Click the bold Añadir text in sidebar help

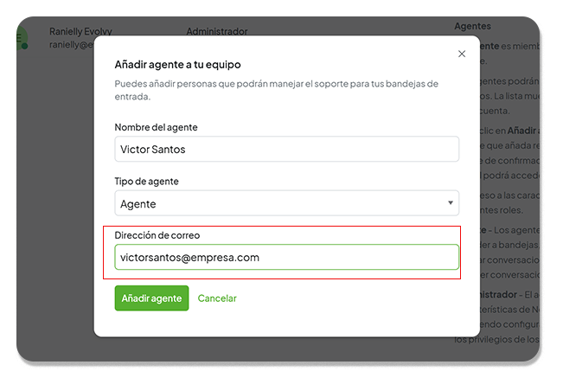tap(521, 131)
